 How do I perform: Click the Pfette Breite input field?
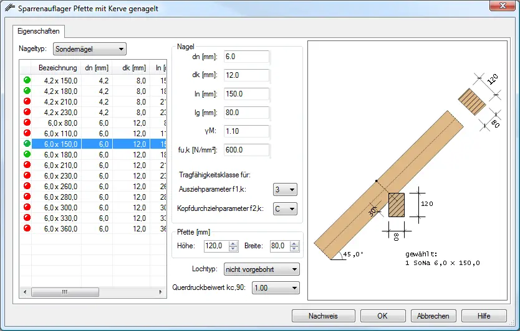[280, 246]
